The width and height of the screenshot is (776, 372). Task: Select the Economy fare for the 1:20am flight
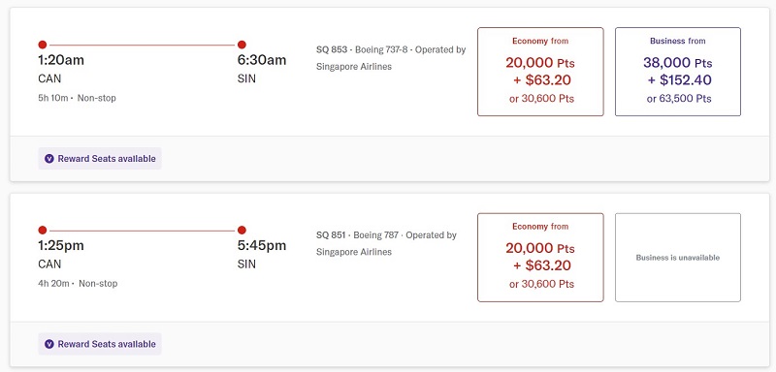pyautogui.click(x=540, y=72)
